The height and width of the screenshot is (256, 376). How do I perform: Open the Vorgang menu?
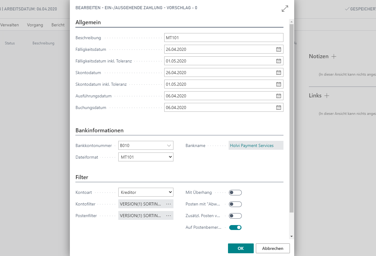point(35,25)
